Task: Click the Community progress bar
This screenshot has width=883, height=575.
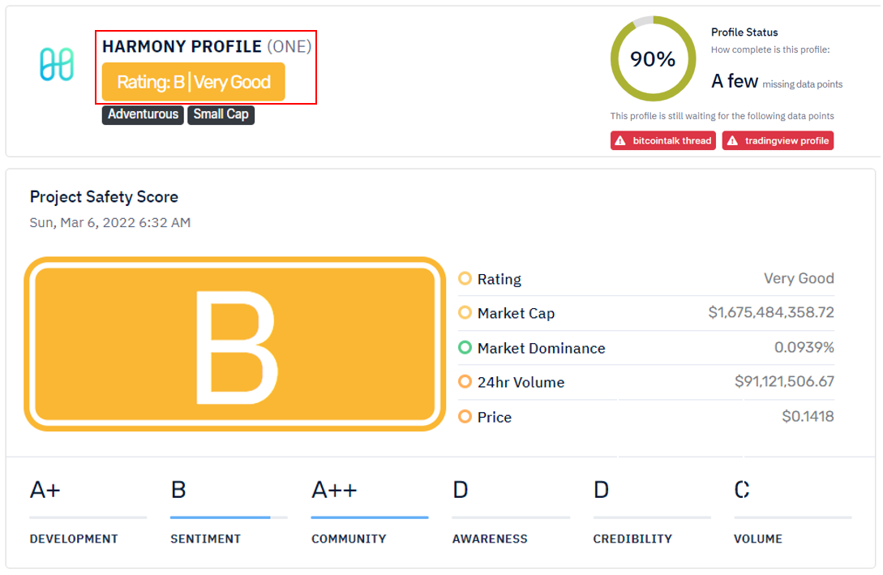Action: (370, 517)
